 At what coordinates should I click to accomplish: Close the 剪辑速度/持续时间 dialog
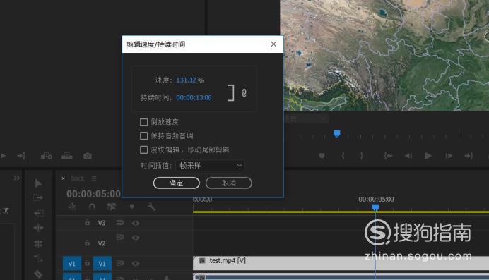(x=273, y=44)
